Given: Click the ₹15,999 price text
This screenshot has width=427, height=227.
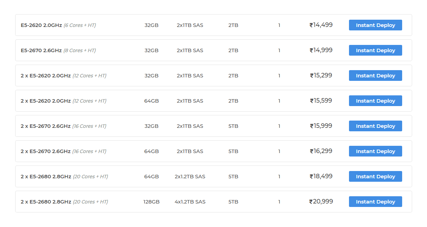Looking at the screenshot, I should coord(321,126).
